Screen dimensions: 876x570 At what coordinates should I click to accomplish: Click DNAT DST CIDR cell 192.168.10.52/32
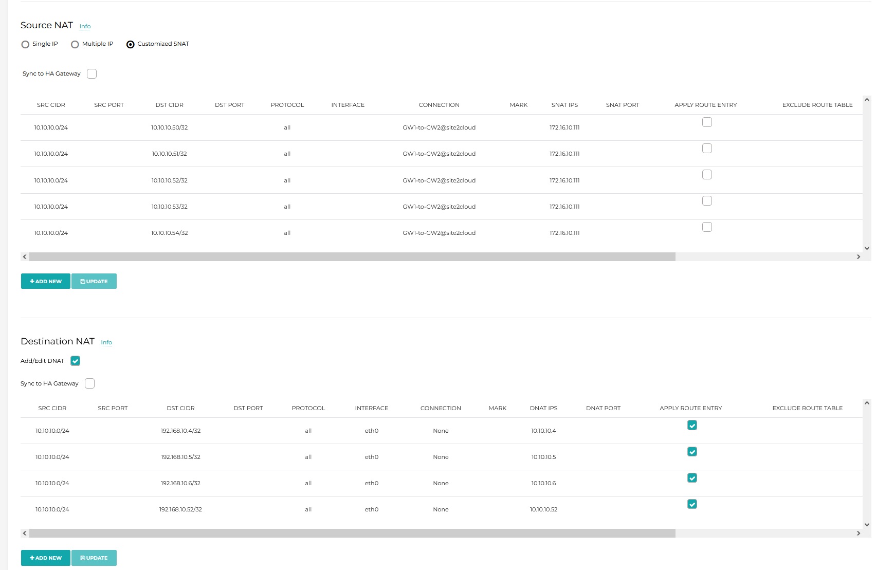click(x=180, y=509)
